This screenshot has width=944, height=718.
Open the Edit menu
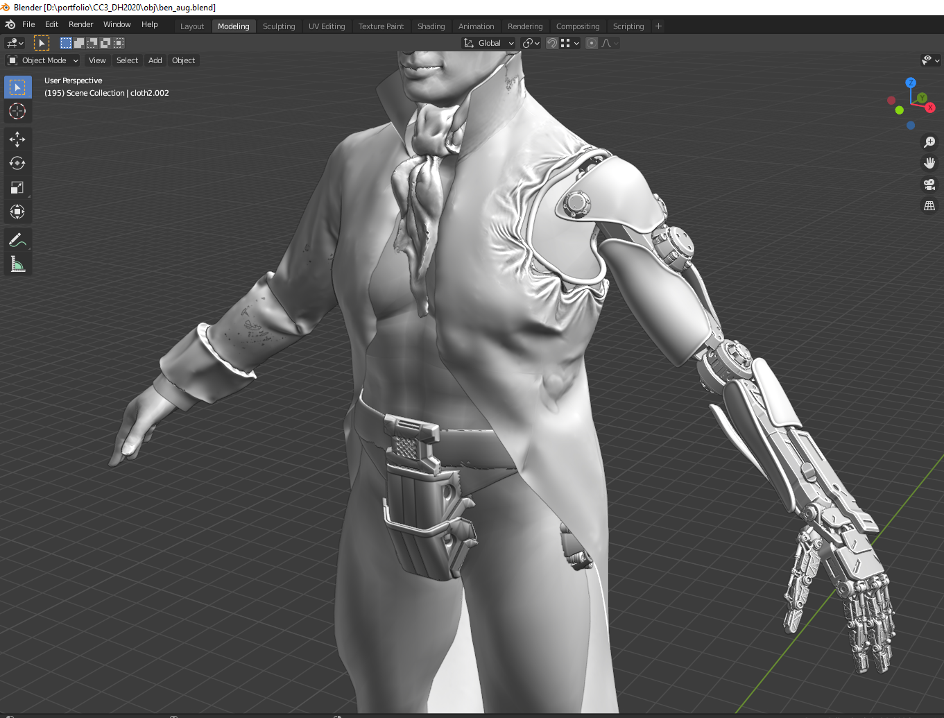(x=52, y=24)
